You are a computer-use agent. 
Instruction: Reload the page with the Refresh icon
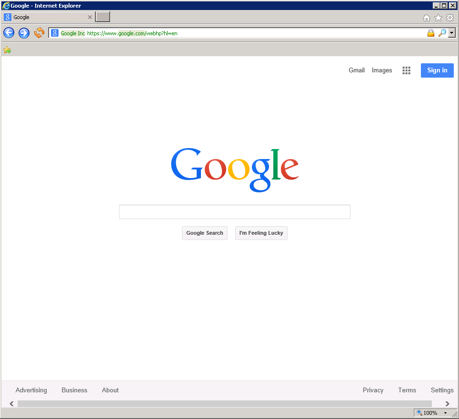tap(39, 33)
